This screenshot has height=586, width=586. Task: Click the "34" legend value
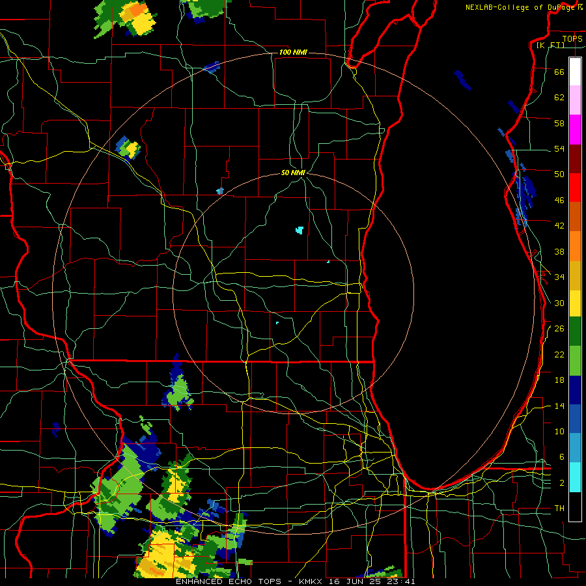pos(559,277)
